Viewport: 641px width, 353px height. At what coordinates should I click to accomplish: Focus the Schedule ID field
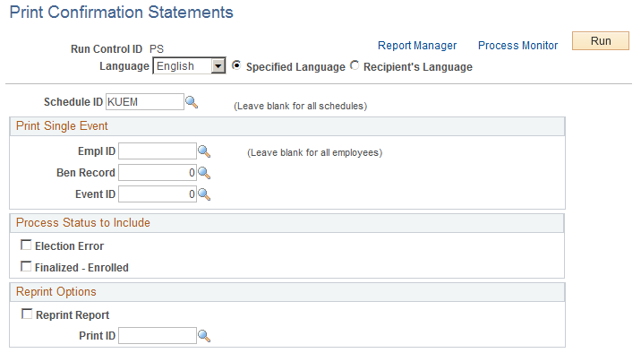point(145,102)
